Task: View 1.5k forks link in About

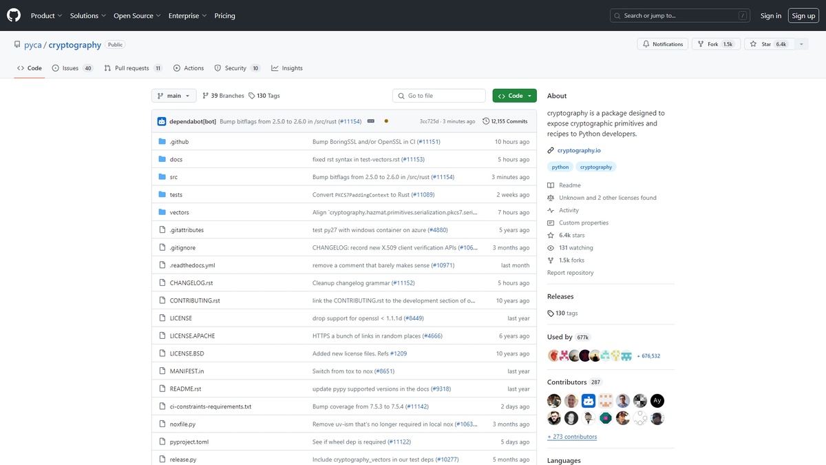Action: [572, 260]
